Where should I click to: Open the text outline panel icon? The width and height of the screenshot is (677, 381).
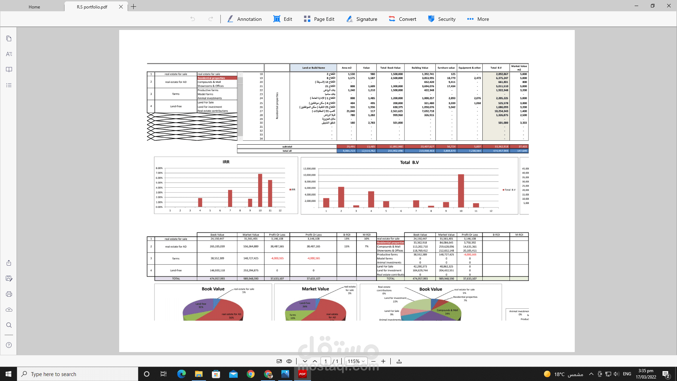click(x=9, y=54)
